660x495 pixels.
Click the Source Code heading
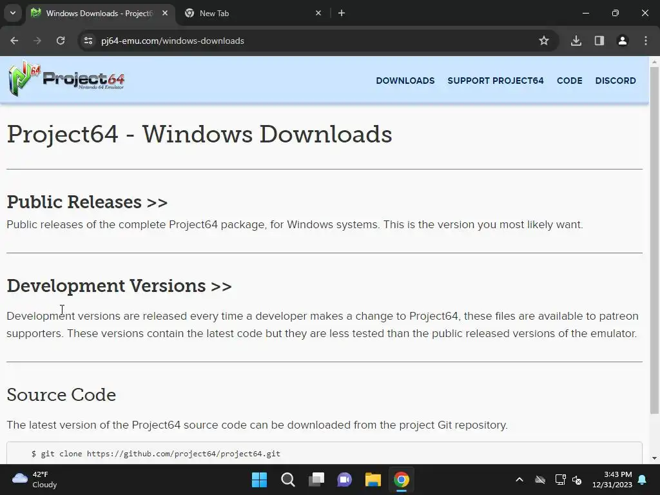[x=61, y=395]
